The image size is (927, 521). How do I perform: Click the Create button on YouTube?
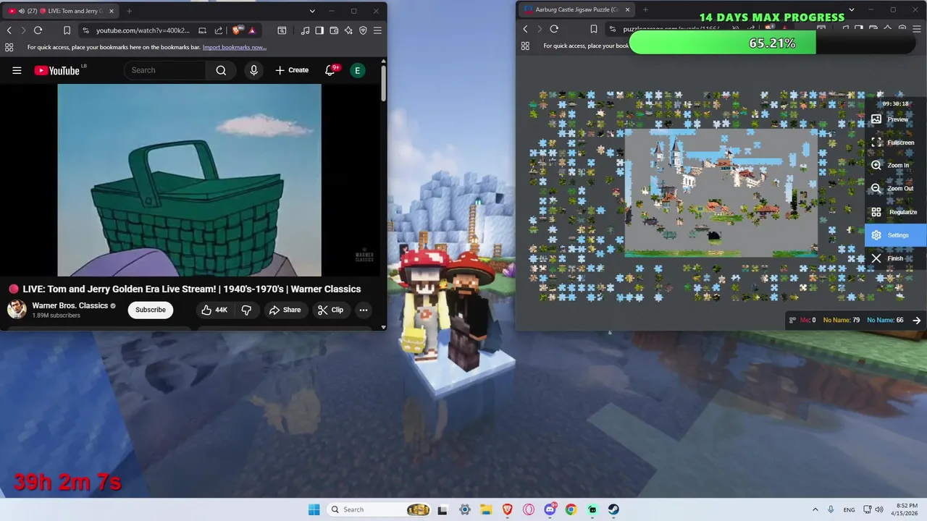292,70
